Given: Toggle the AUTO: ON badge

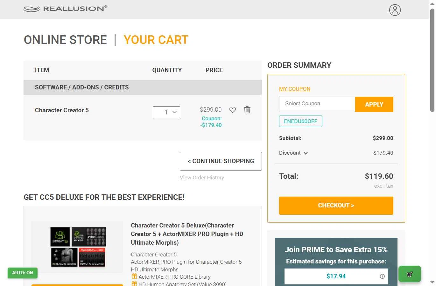Looking at the screenshot, I should pyautogui.click(x=23, y=273).
